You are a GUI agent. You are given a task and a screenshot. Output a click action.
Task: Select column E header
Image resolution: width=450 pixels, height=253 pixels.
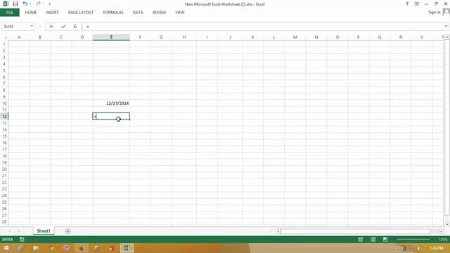[111, 37]
